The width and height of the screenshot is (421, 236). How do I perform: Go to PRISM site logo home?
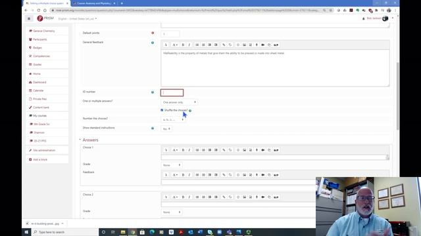coord(45,18)
